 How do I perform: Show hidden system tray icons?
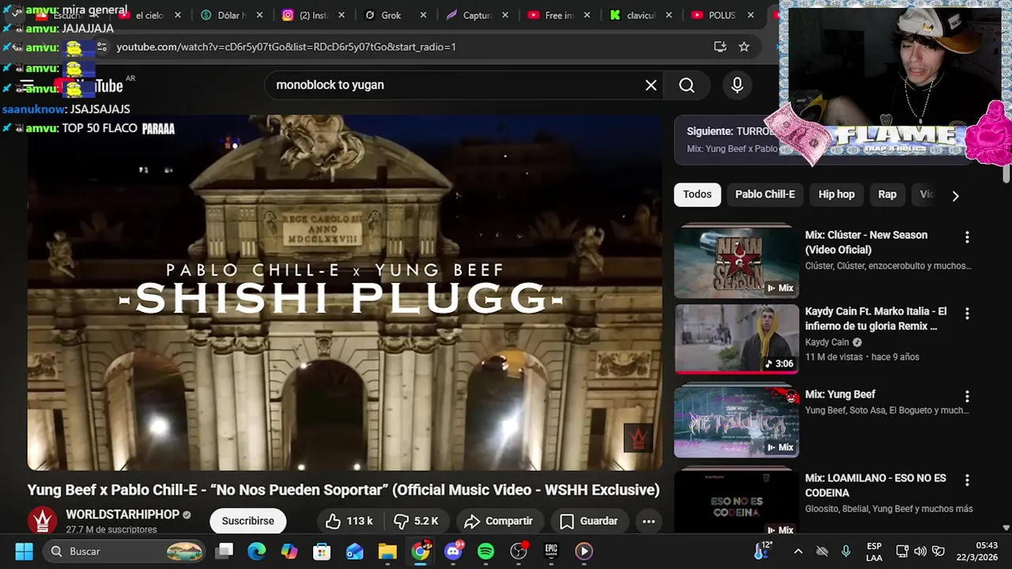coord(798,552)
